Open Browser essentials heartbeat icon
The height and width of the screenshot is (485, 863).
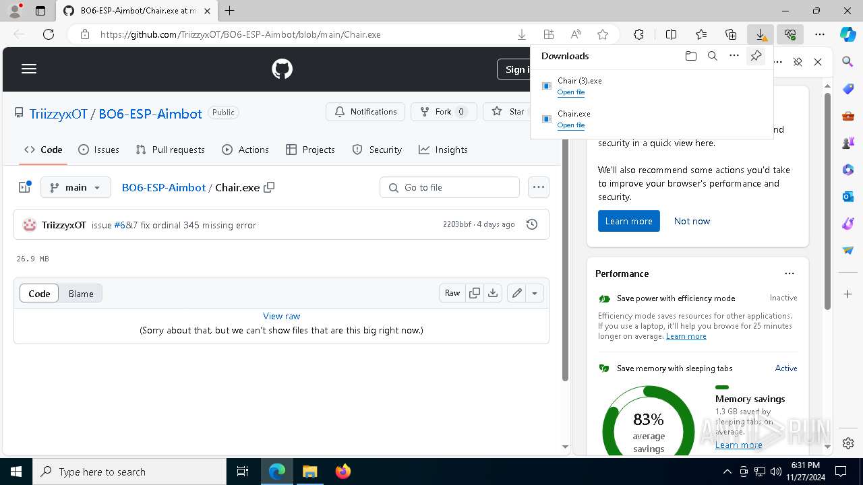coord(790,34)
